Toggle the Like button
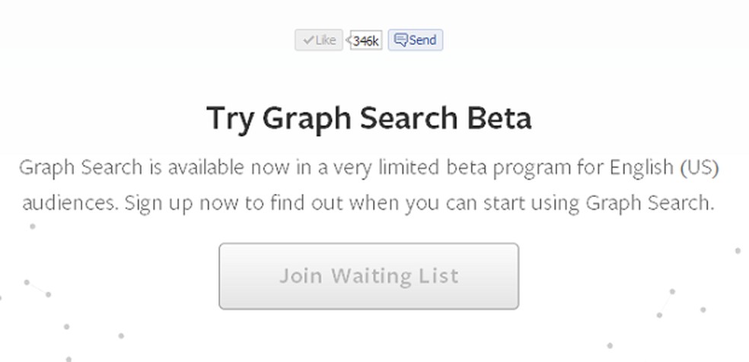This screenshot has height=362, width=749. (319, 40)
